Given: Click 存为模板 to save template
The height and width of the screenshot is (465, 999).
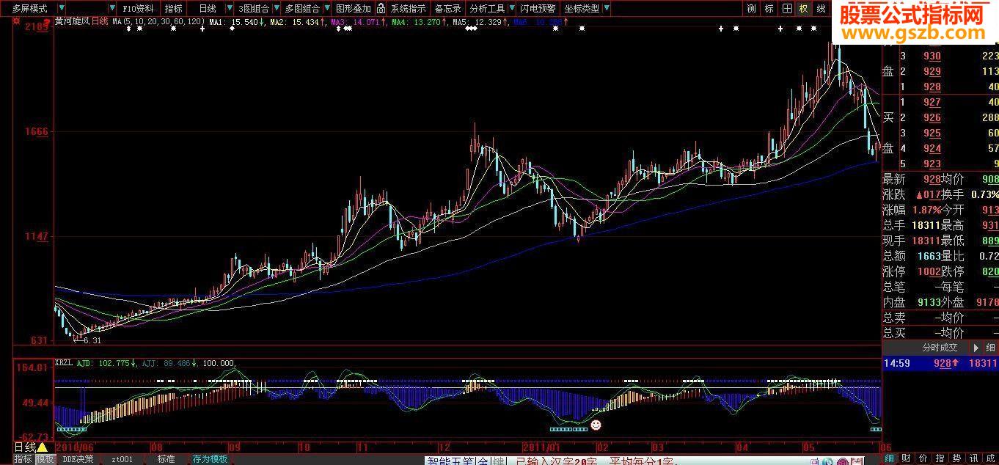Looking at the screenshot, I should coord(210,459).
